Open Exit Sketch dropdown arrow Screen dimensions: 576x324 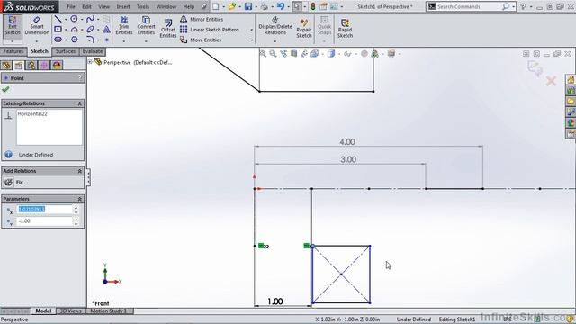pyautogui.click(x=12, y=41)
